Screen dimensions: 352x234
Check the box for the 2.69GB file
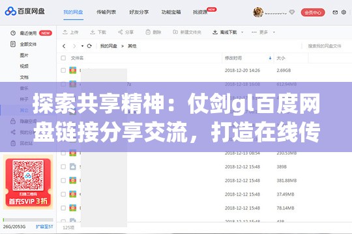[63, 71]
